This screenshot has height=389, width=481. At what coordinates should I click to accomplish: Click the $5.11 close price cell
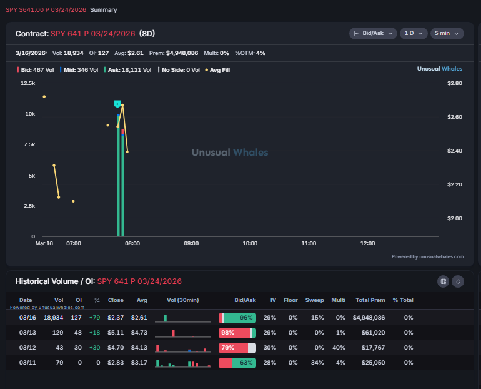pos(116,333)
